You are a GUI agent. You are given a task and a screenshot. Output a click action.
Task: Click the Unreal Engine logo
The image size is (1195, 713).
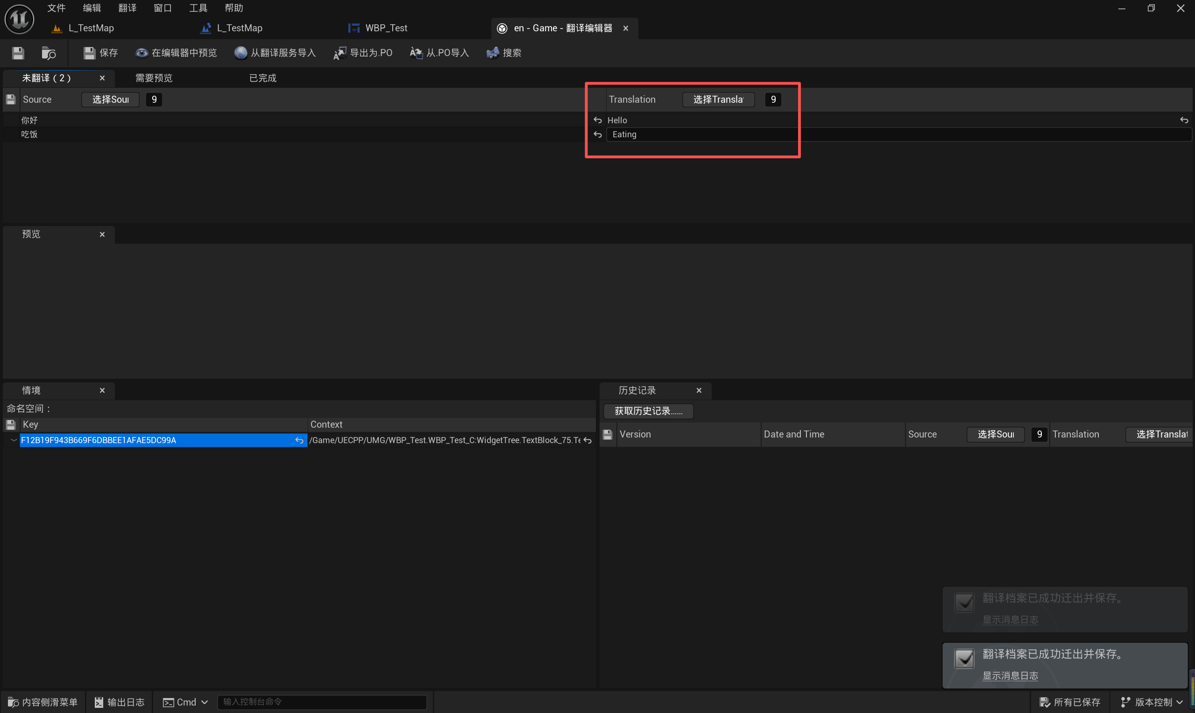coord(19,19)
